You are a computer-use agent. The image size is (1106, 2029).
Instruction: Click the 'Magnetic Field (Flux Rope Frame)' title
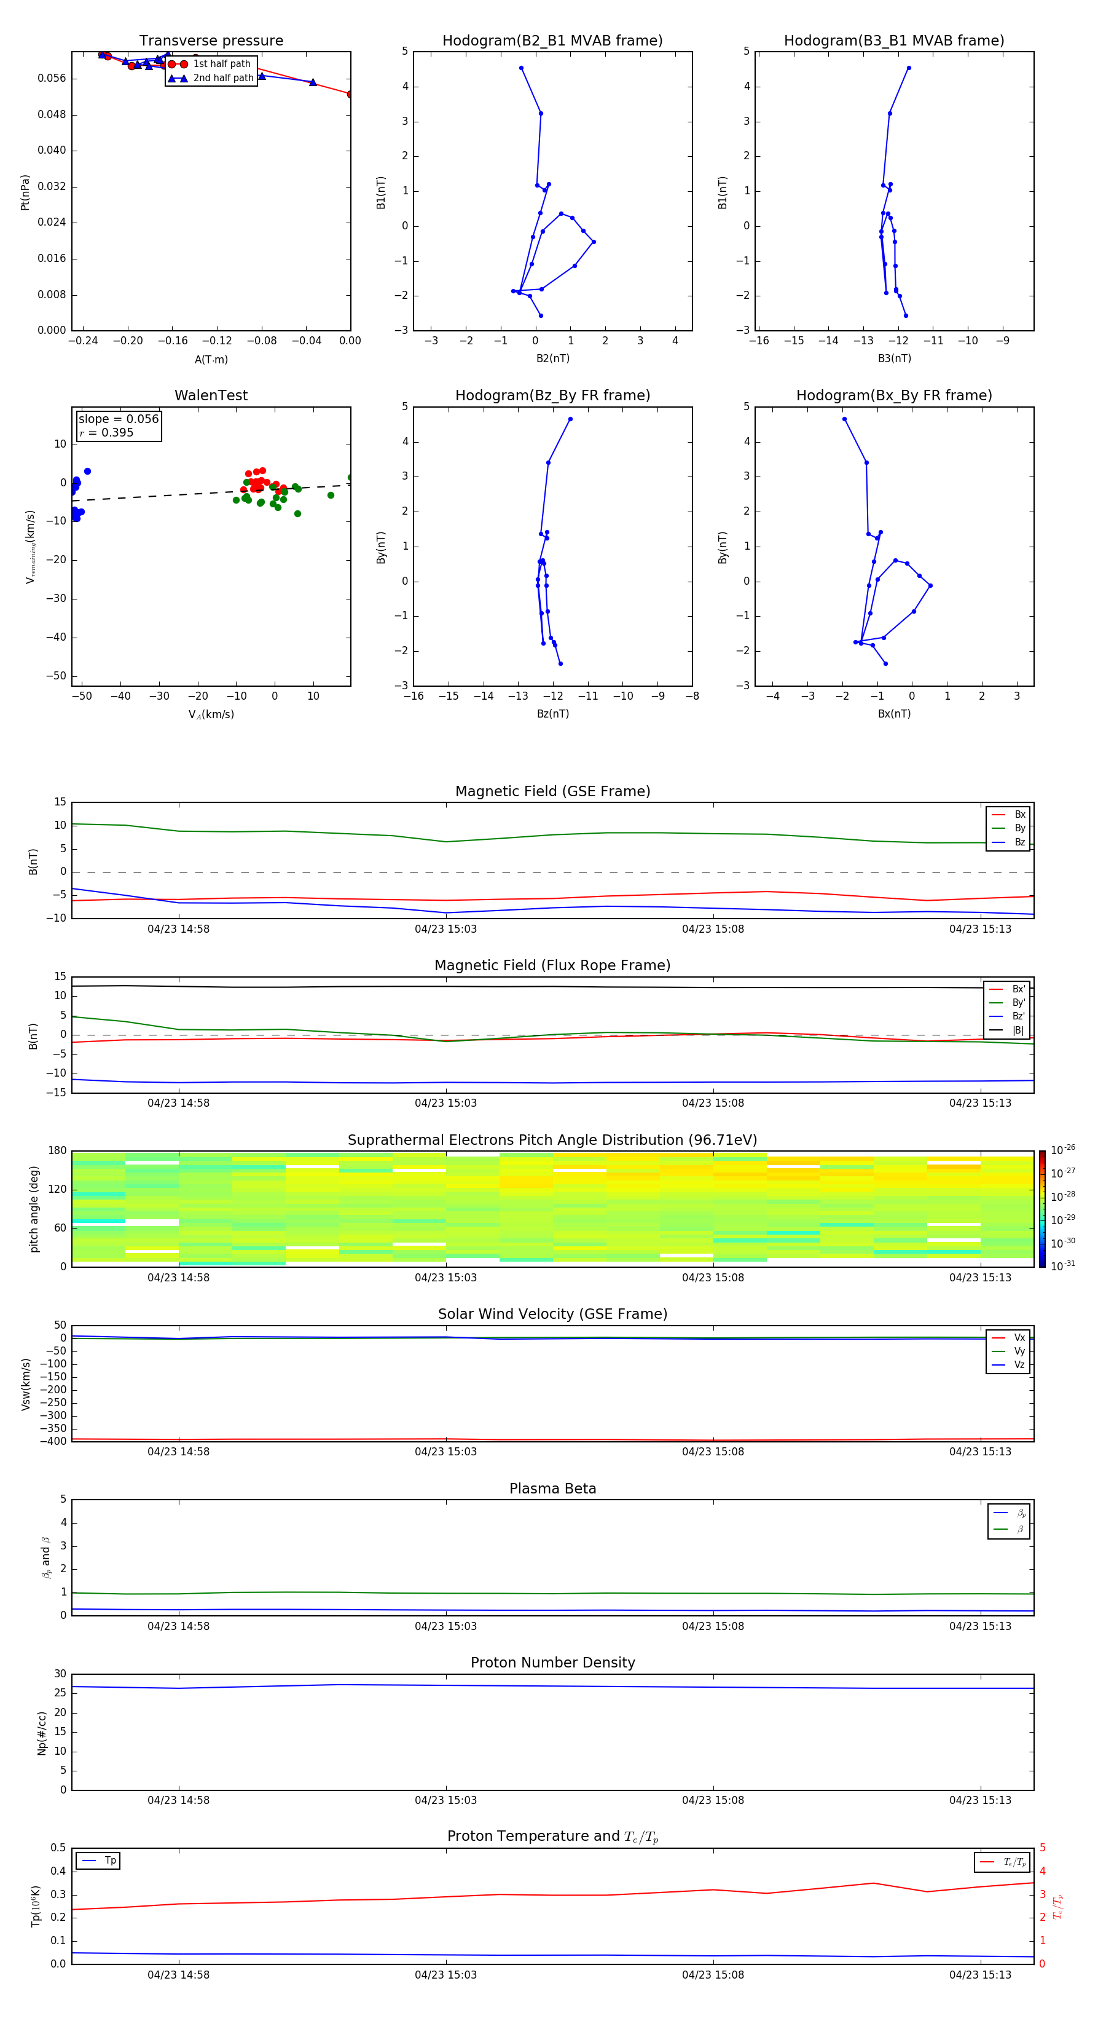pos(552,966)
